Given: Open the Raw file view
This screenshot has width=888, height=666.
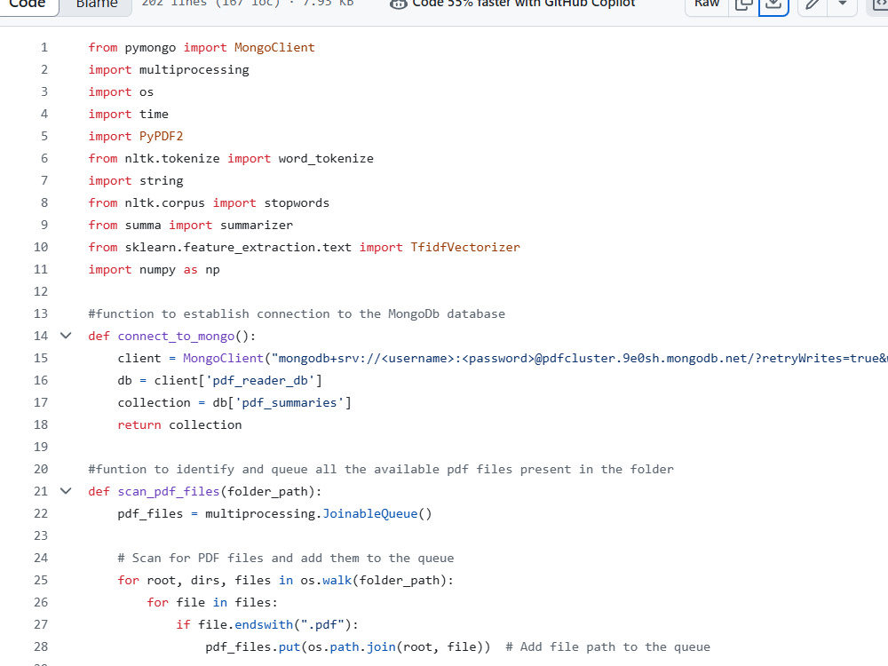Looking at the screenshot, I should pos(707,4).
